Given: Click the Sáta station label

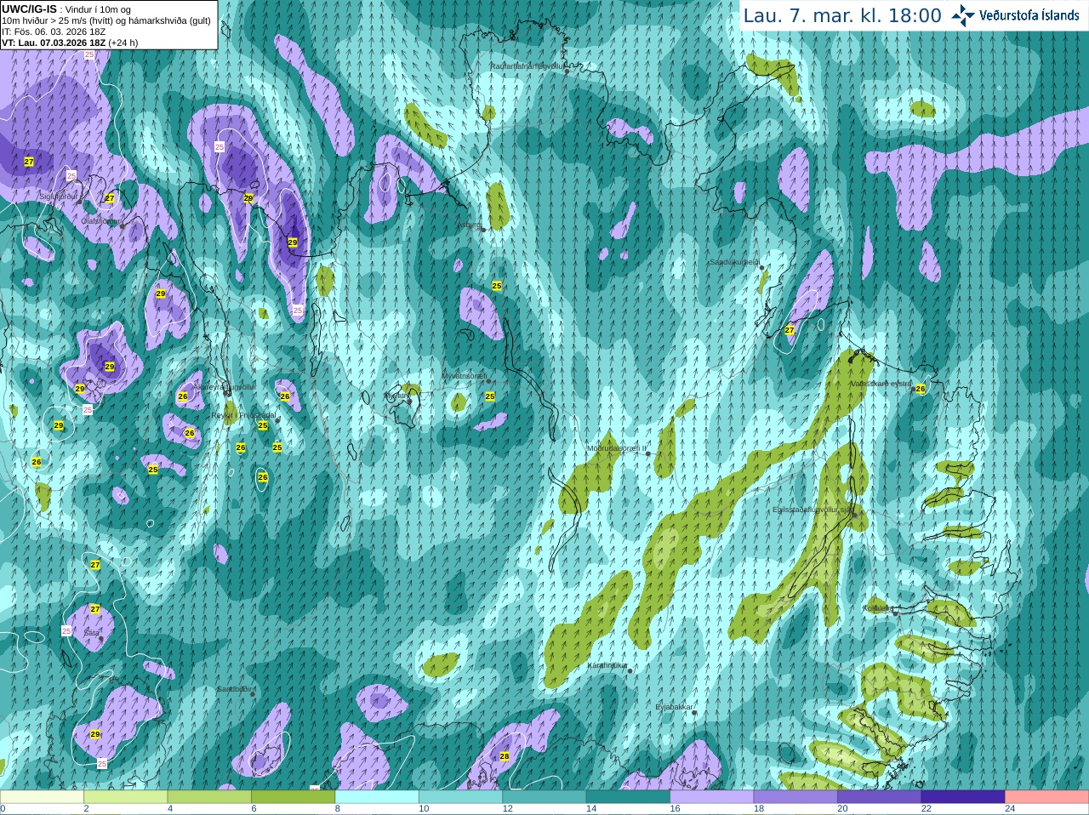Looking at the screenshot, I should pos(91,633).
